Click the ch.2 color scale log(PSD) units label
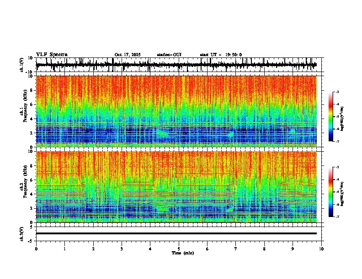 [x=342, y=194]
